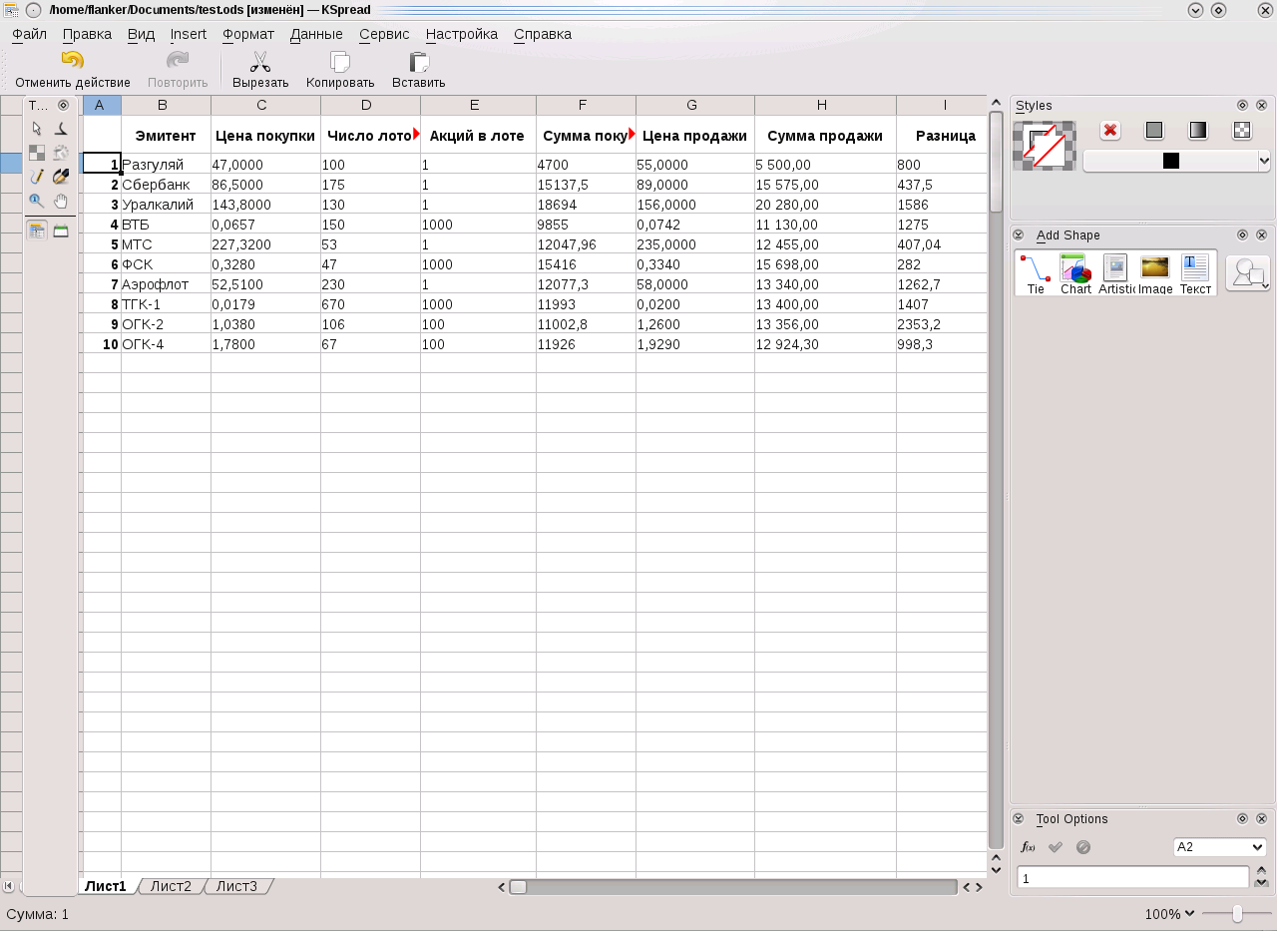
Task: Open the shape collections dropdown button
Action: coord(1247,273)
